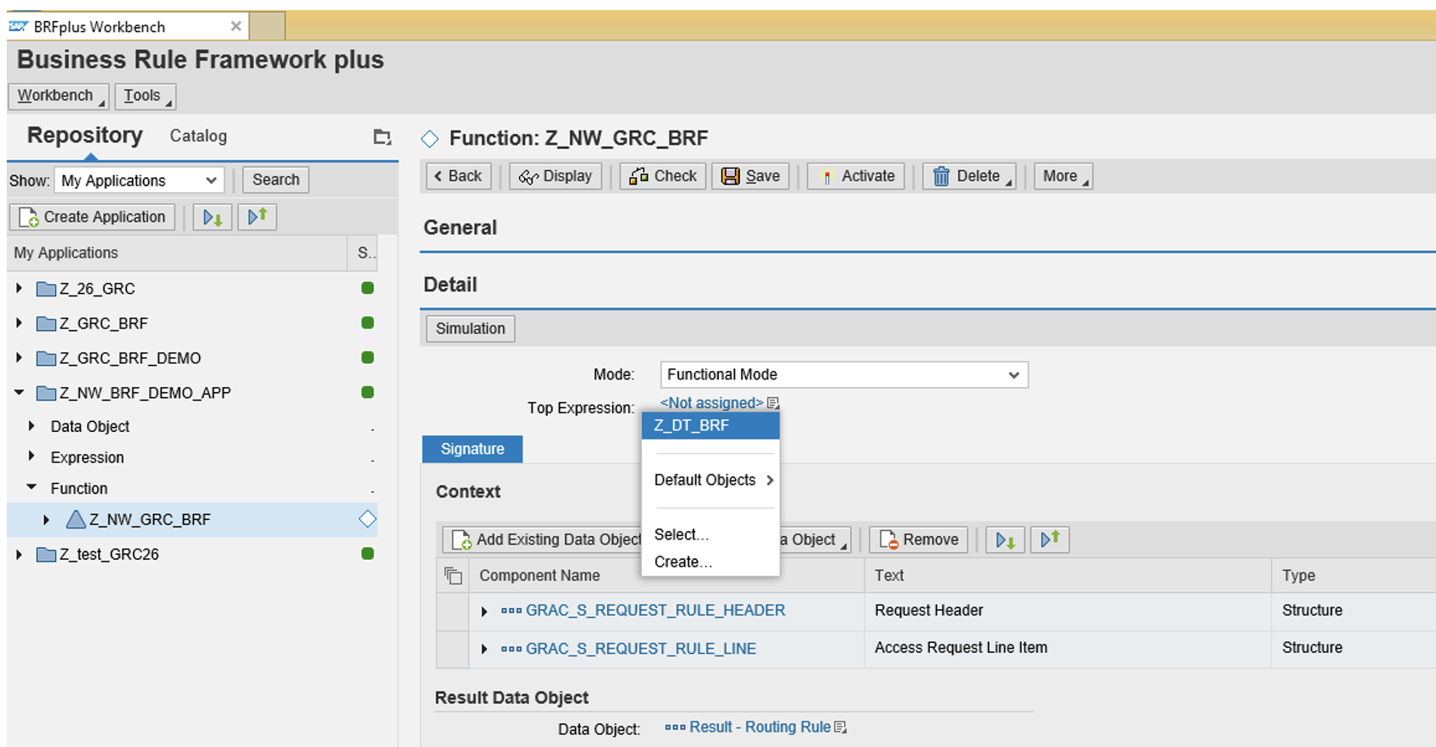Click the status diamond in the Z_NW_GRC_BRF row
Viewport: 1436px width, 747px height.
click(x=367, y=519)
